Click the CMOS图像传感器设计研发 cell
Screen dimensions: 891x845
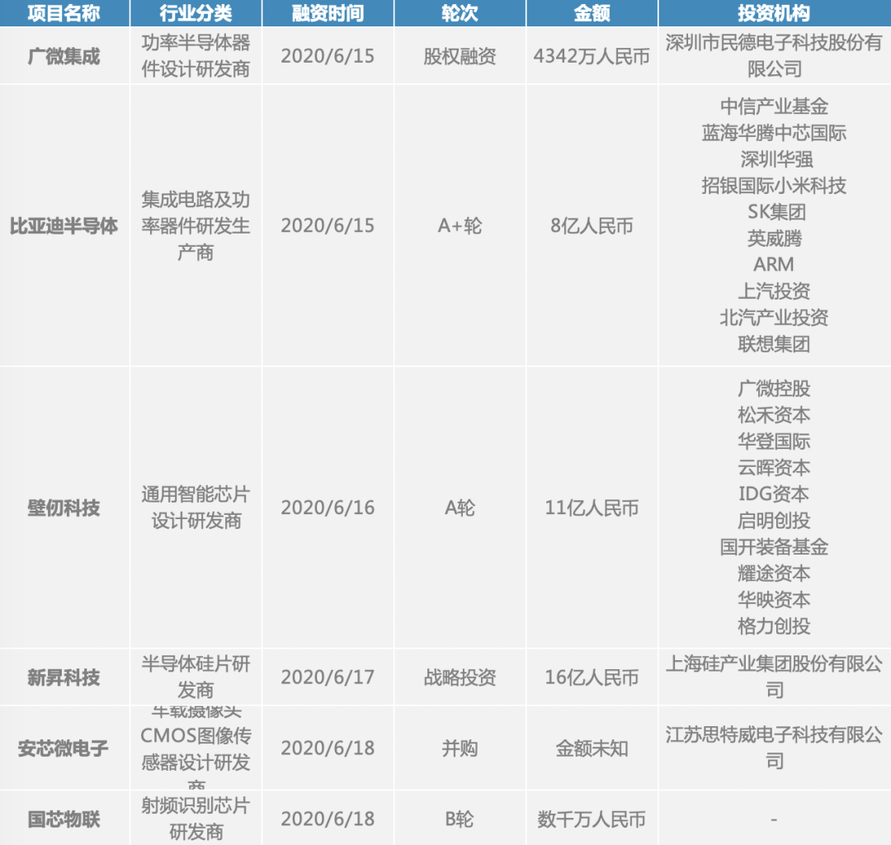coord(196,748)
